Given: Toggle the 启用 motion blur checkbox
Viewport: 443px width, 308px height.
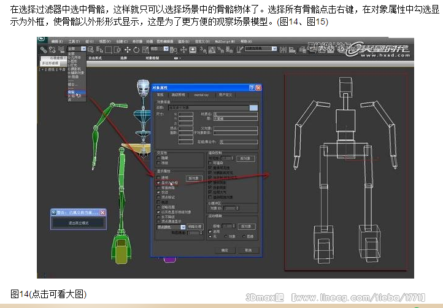Looking at the screenshot, I should click(x=210, y=231).
